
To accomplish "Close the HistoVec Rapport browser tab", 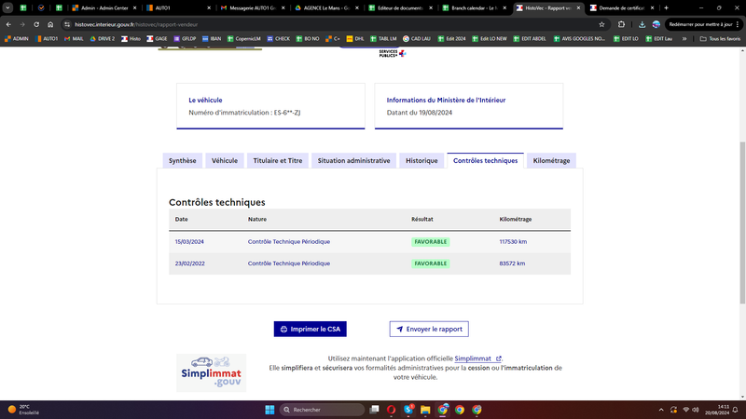I will [578, 8].
